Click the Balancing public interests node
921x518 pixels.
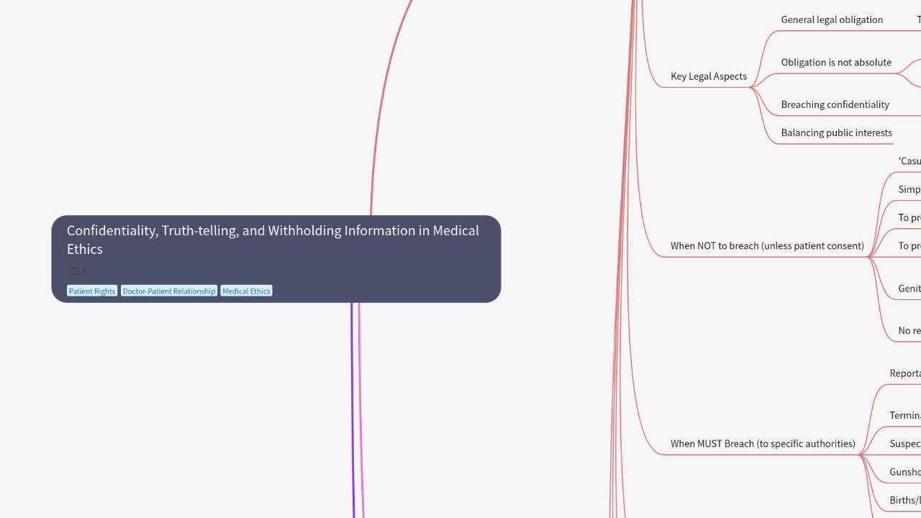836,133
